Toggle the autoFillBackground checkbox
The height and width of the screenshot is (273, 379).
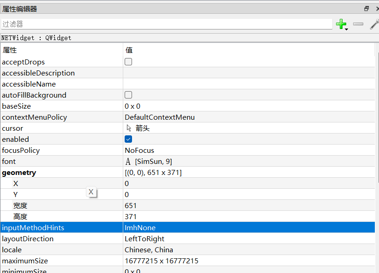tap(128, 95)
